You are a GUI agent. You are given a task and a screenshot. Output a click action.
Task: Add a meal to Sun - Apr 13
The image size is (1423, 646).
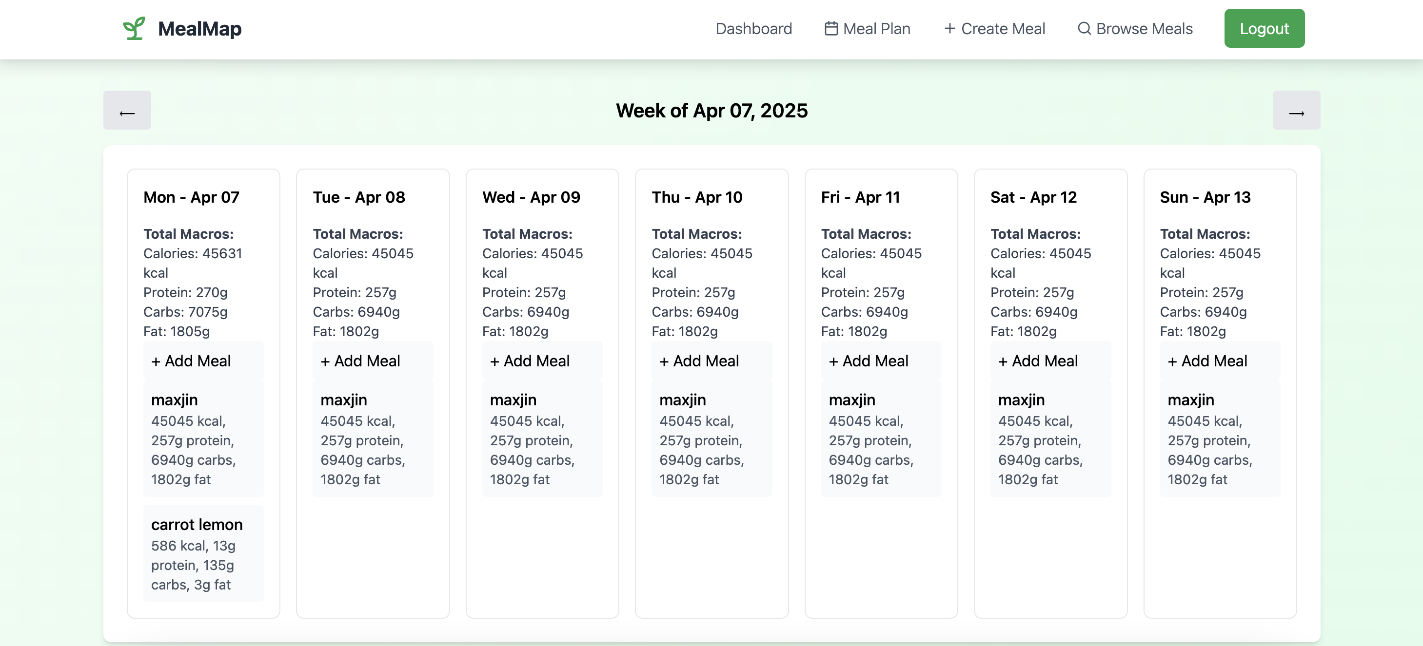click(1220, 361)
